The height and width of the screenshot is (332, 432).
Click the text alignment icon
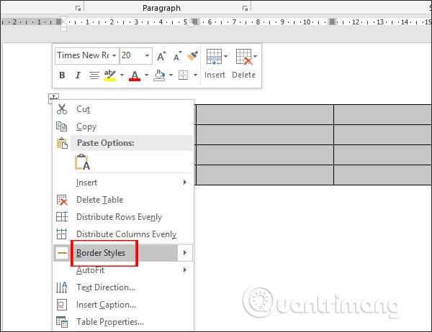pyautogui.click(x=94, y=75)
